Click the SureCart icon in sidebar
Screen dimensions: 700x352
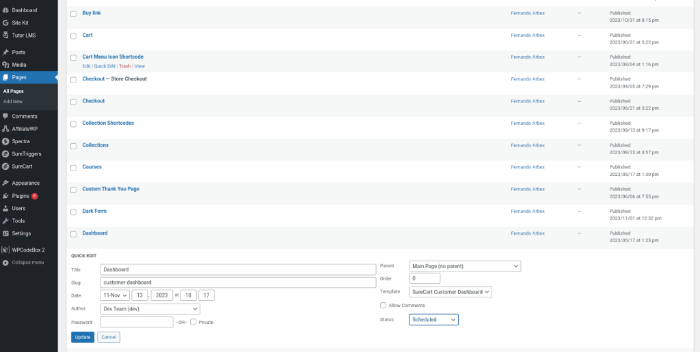(x=5, y=166)
